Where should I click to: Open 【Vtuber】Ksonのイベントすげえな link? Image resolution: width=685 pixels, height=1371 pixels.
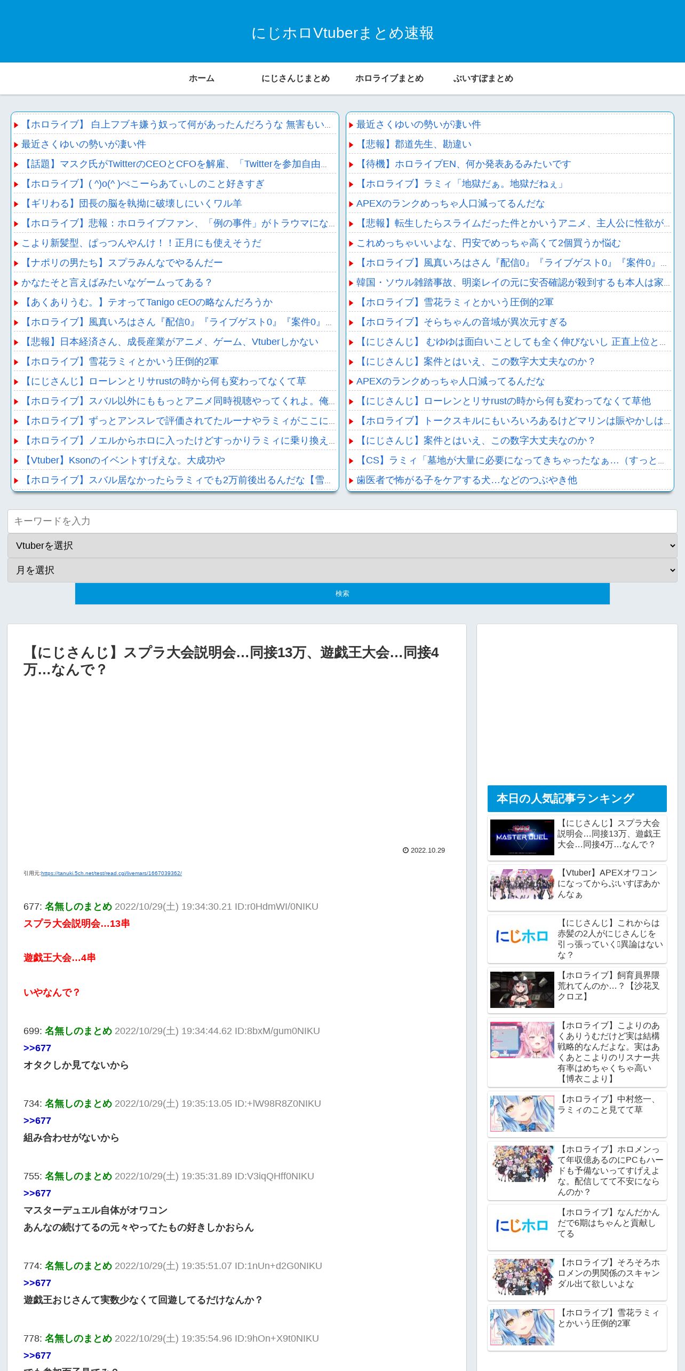(123, 460)
